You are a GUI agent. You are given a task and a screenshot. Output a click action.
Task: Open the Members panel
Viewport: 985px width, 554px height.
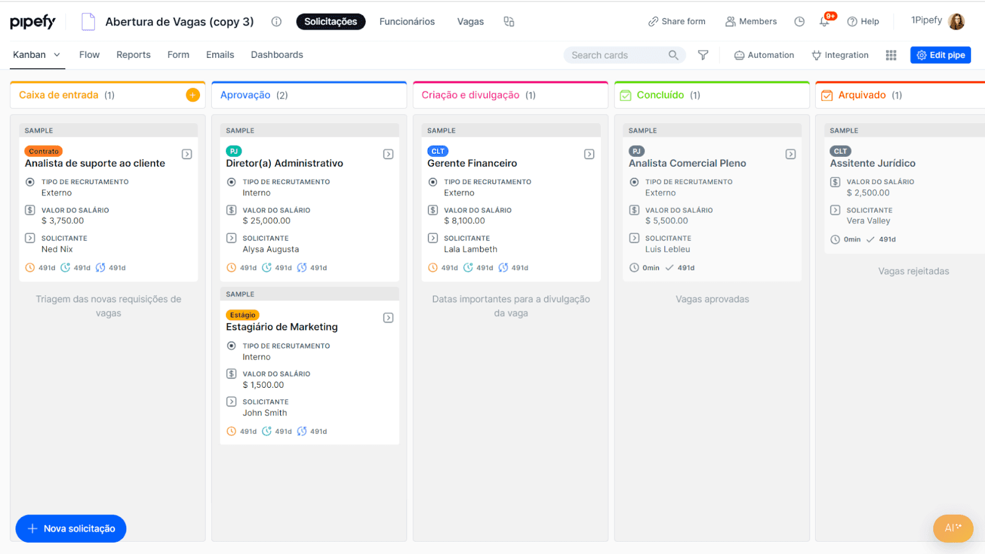(x=750, y=21)
